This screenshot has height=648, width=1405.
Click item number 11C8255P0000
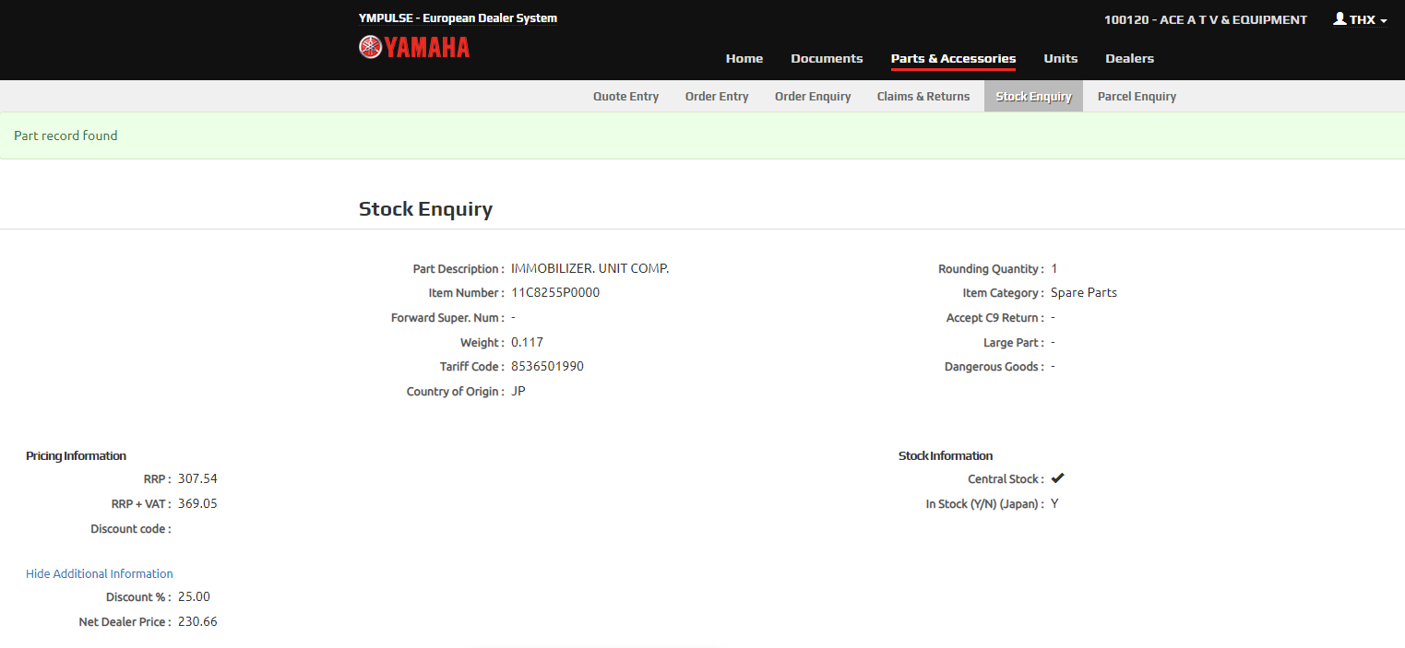(555, 292)
